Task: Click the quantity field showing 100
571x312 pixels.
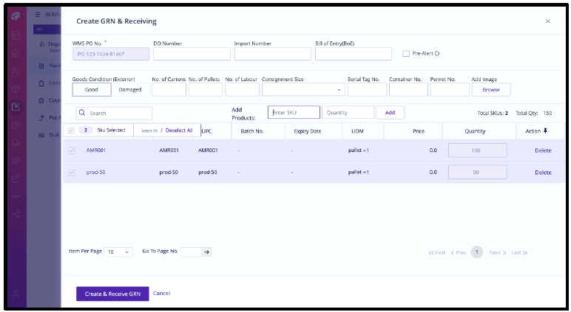Action: tap(477, 150)
